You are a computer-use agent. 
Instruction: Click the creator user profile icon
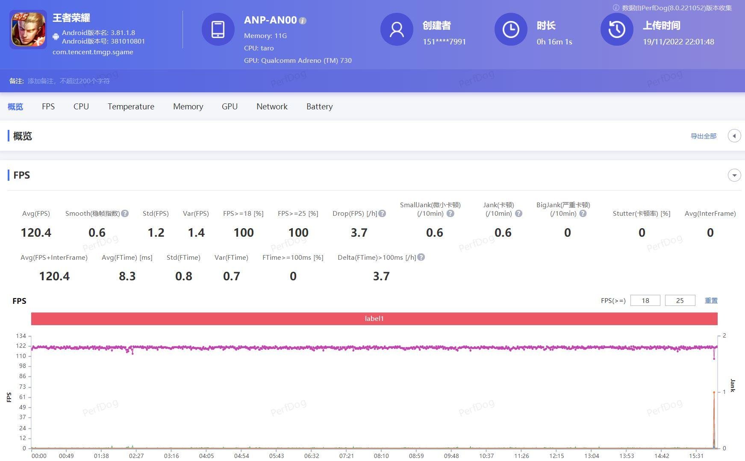[397, 29]
